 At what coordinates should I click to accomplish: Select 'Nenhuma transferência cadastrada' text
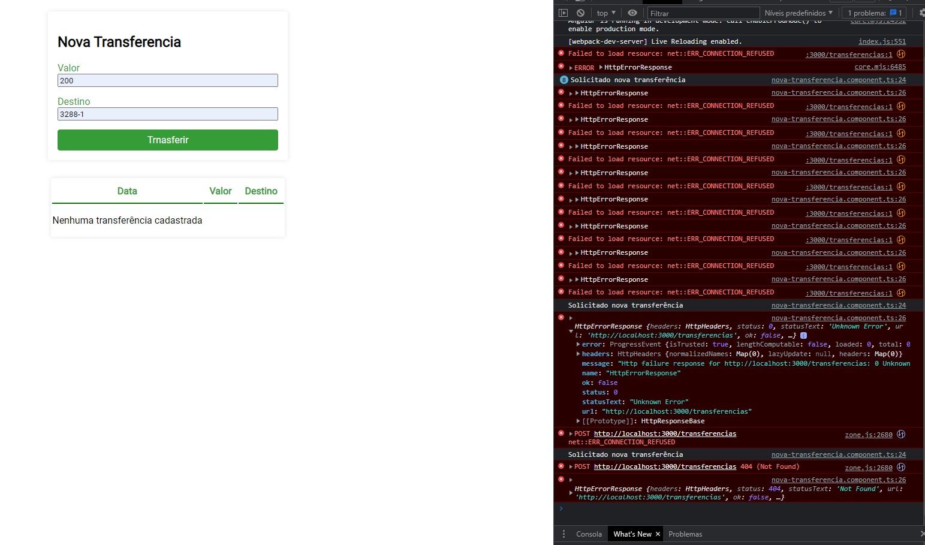click(x=127, y=220)
